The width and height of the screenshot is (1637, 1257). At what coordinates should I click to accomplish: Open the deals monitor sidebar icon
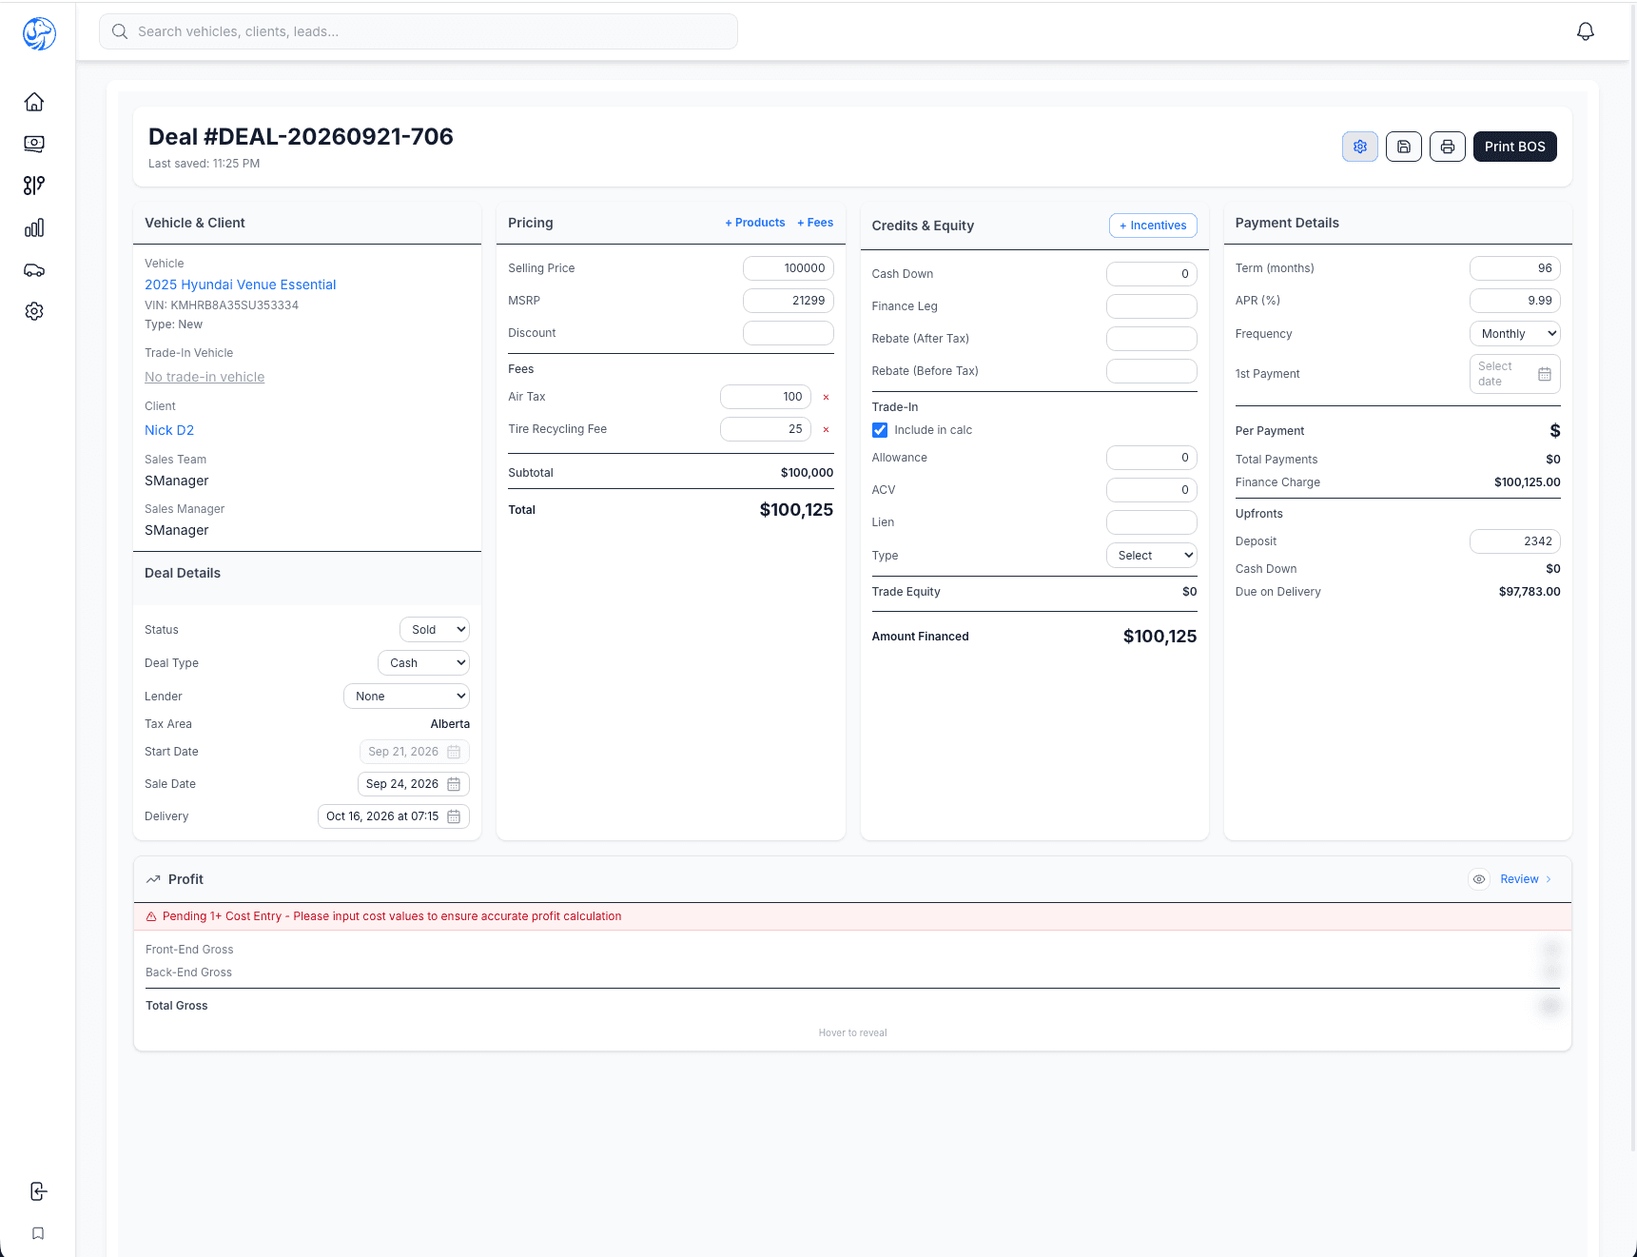point(34,144)
